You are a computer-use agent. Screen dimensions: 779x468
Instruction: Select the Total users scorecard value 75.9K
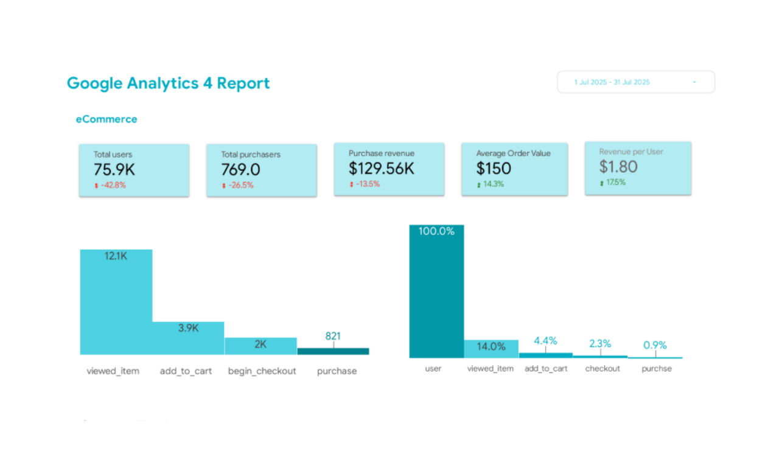(x=114, y=170)
